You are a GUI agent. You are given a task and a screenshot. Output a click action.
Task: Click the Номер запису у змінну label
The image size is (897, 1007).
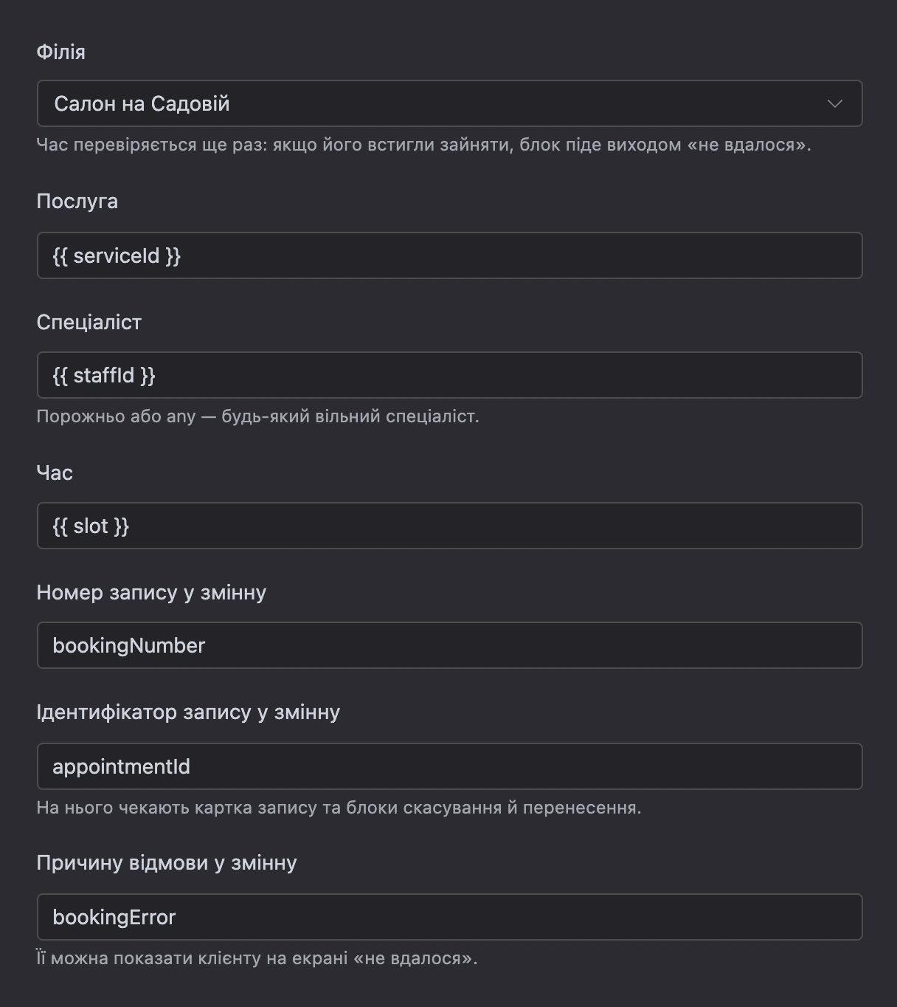pyautogui.click(x=151, y=592)
